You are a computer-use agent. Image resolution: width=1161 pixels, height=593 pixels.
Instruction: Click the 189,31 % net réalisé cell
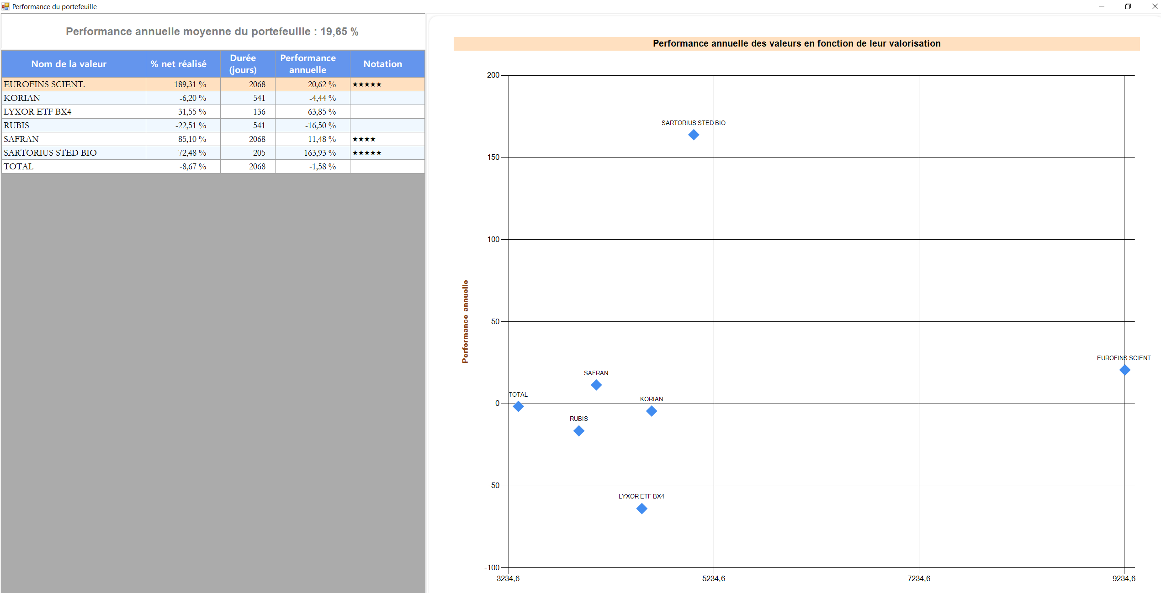(x=183, y=84)
